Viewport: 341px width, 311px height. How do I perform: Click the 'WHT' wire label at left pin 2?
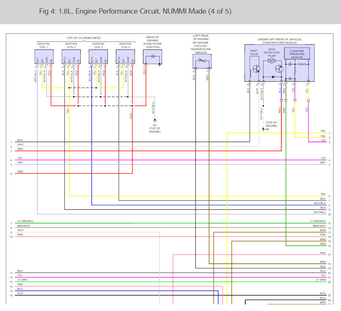click(21, 145)
